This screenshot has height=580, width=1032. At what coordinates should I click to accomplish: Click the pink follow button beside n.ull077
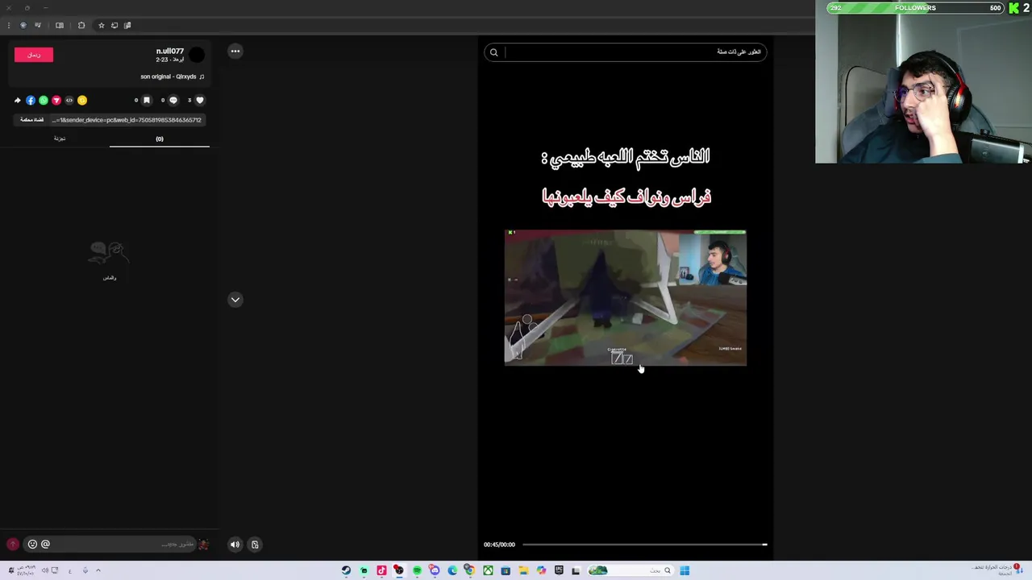34,55
